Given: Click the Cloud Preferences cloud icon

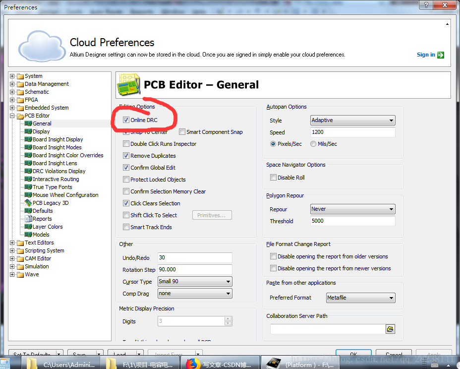Looking at the screenshot, I should point(42,46).
